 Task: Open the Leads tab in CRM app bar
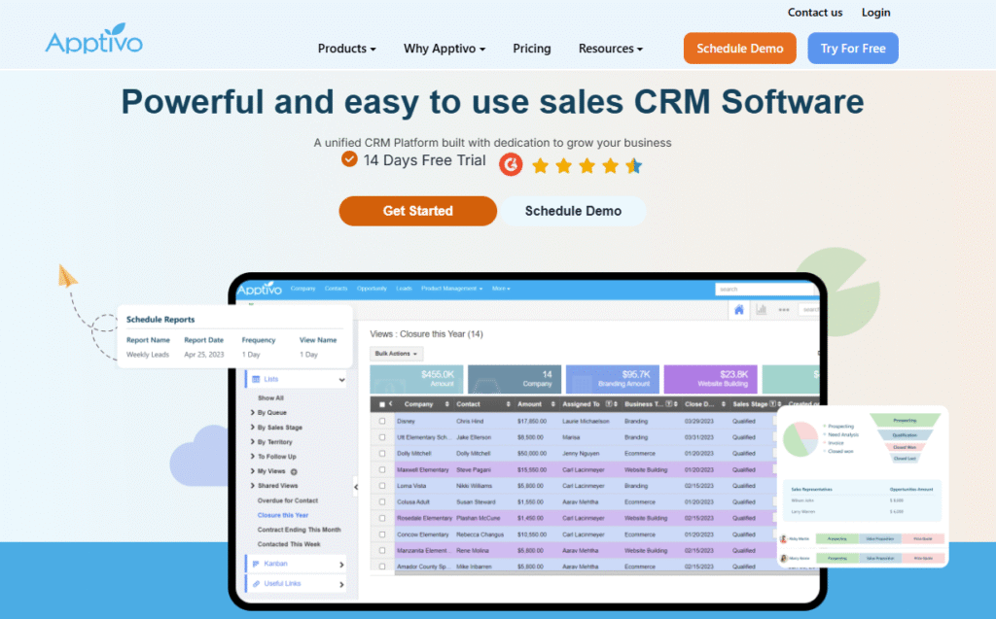click(x=404, y=289)
